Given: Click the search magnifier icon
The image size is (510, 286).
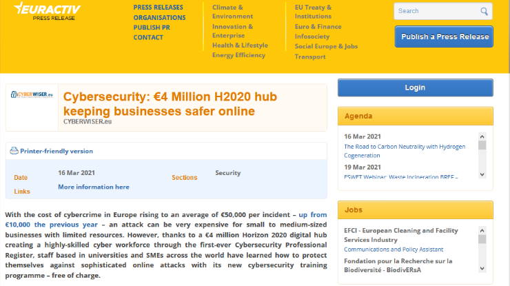Looking at the screenshot, I should pyautogui.click(x=484, y=12).
